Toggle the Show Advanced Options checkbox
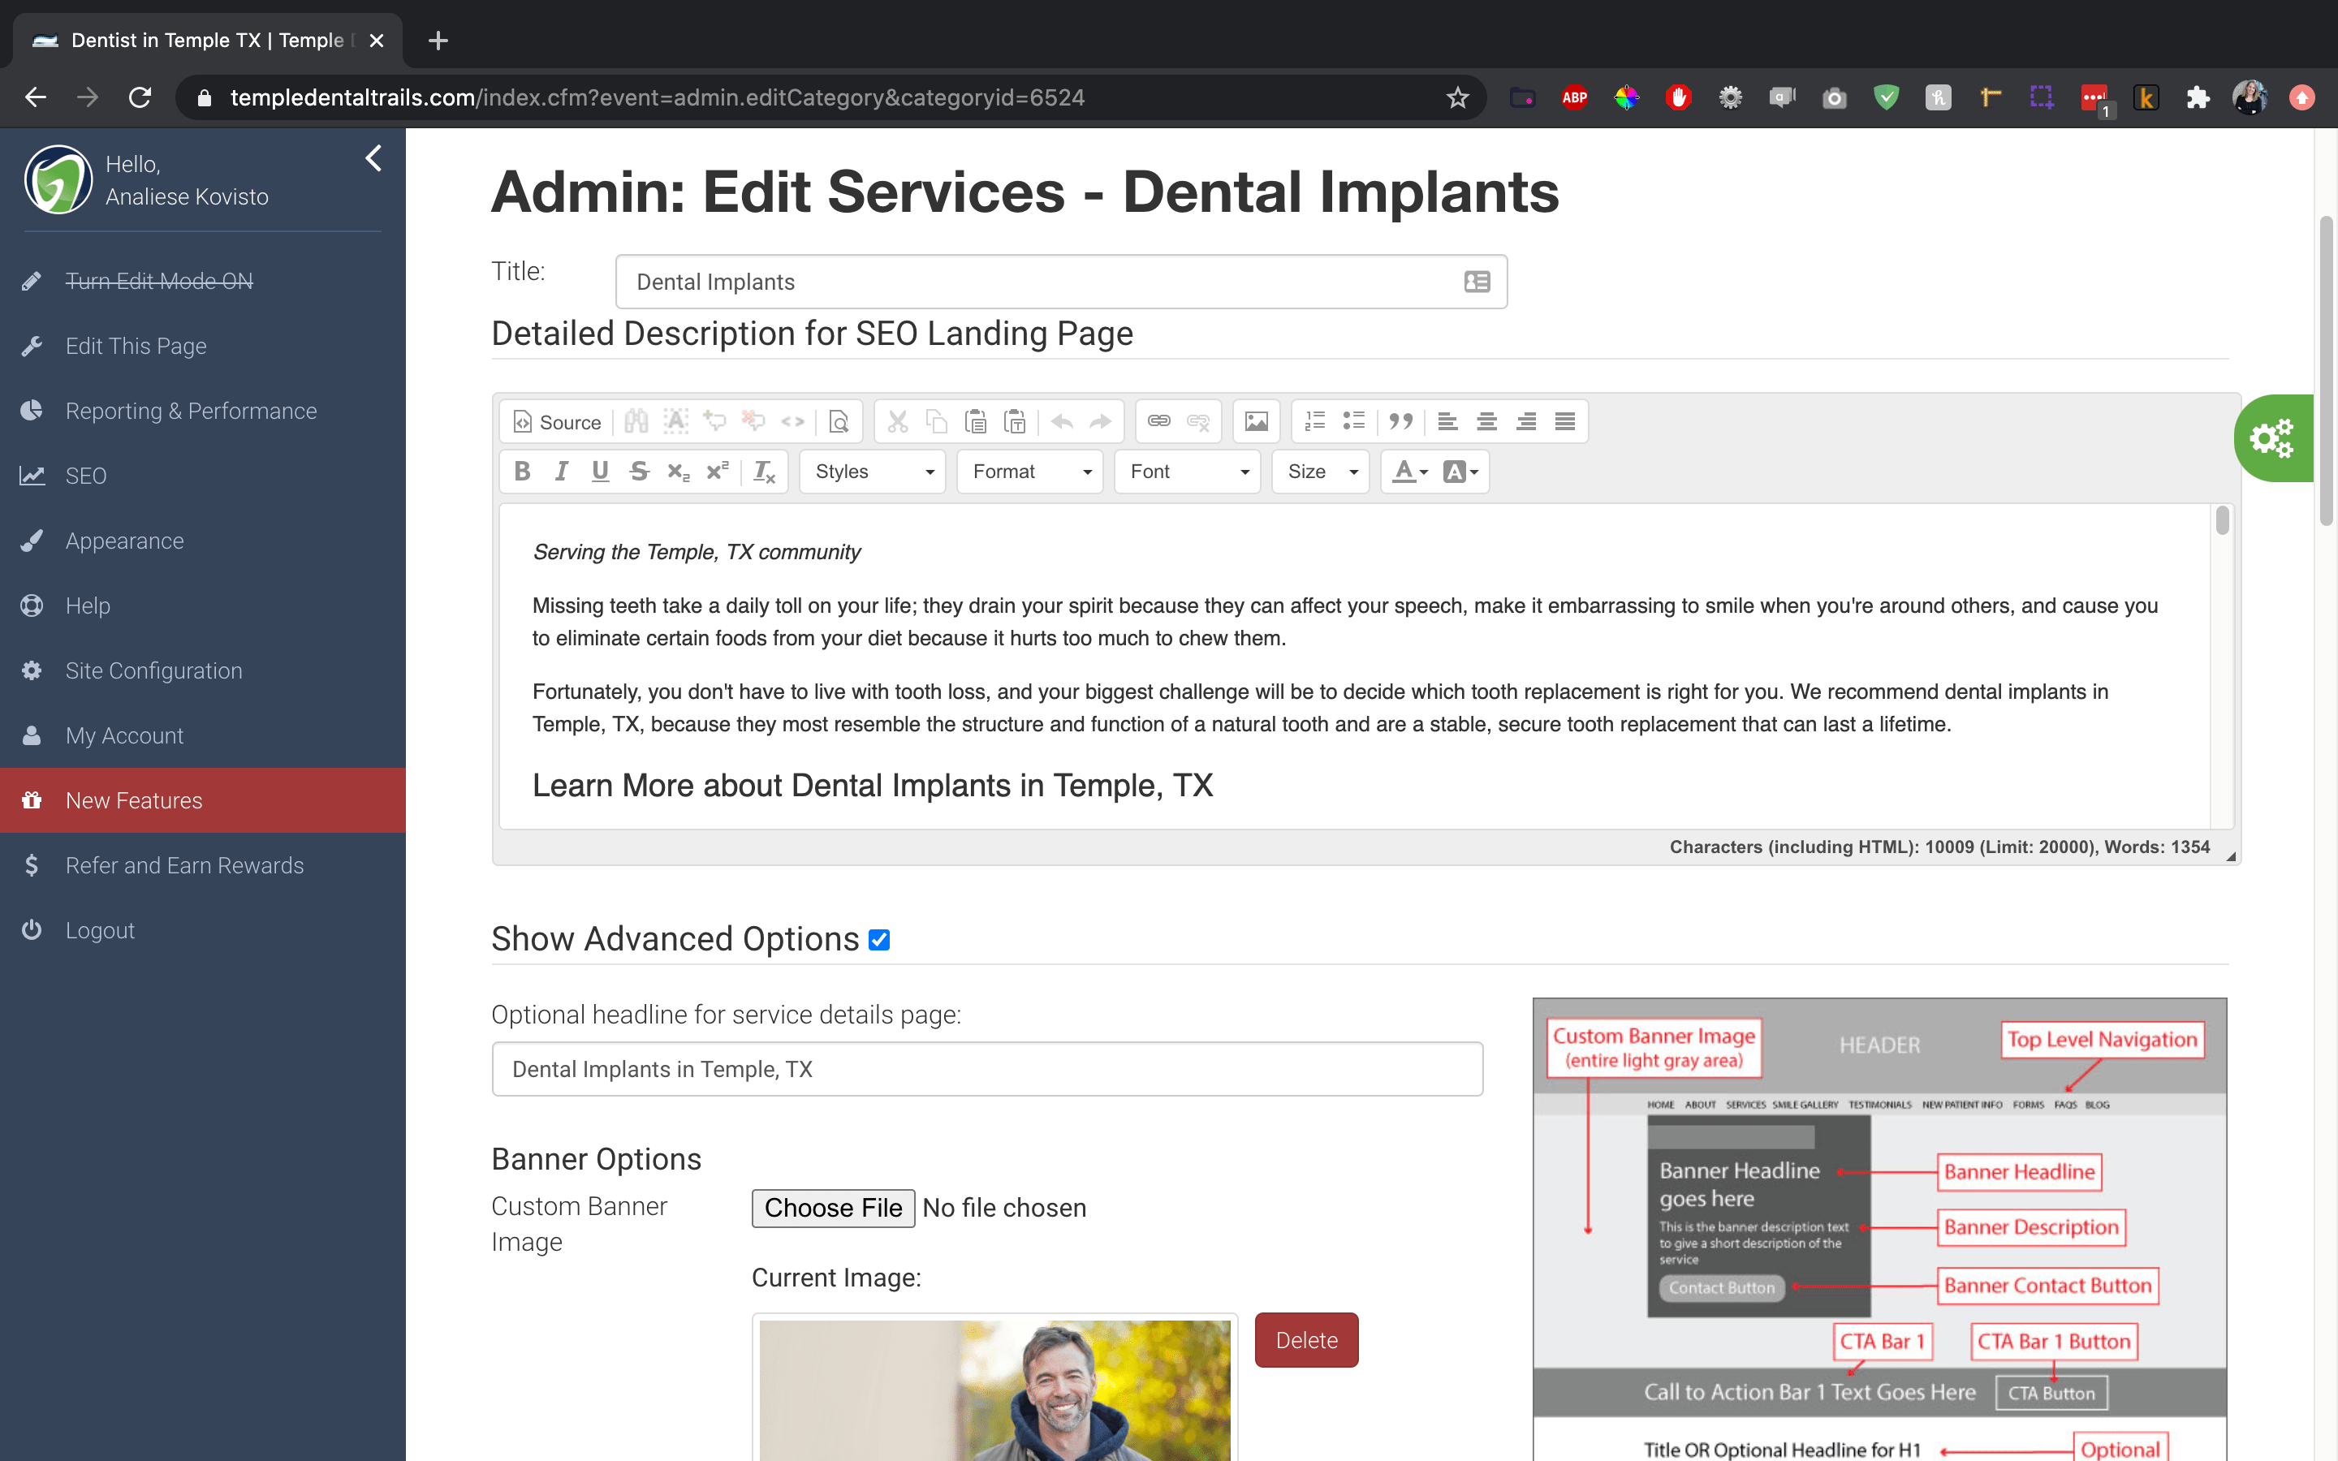Image resolution: width=2338 pixels, height=1461 pixels. pyautogui.click(x=878, y=938)
